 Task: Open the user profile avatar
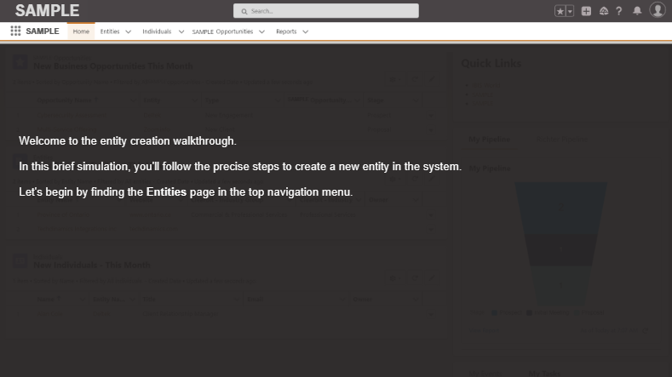(x=657, y=10)
